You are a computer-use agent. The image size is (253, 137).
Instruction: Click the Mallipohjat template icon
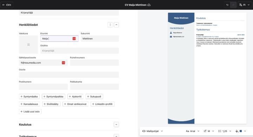coord(144,131)
